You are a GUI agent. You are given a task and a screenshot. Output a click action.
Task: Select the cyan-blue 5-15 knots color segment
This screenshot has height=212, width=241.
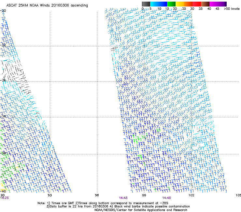point(159,4)
